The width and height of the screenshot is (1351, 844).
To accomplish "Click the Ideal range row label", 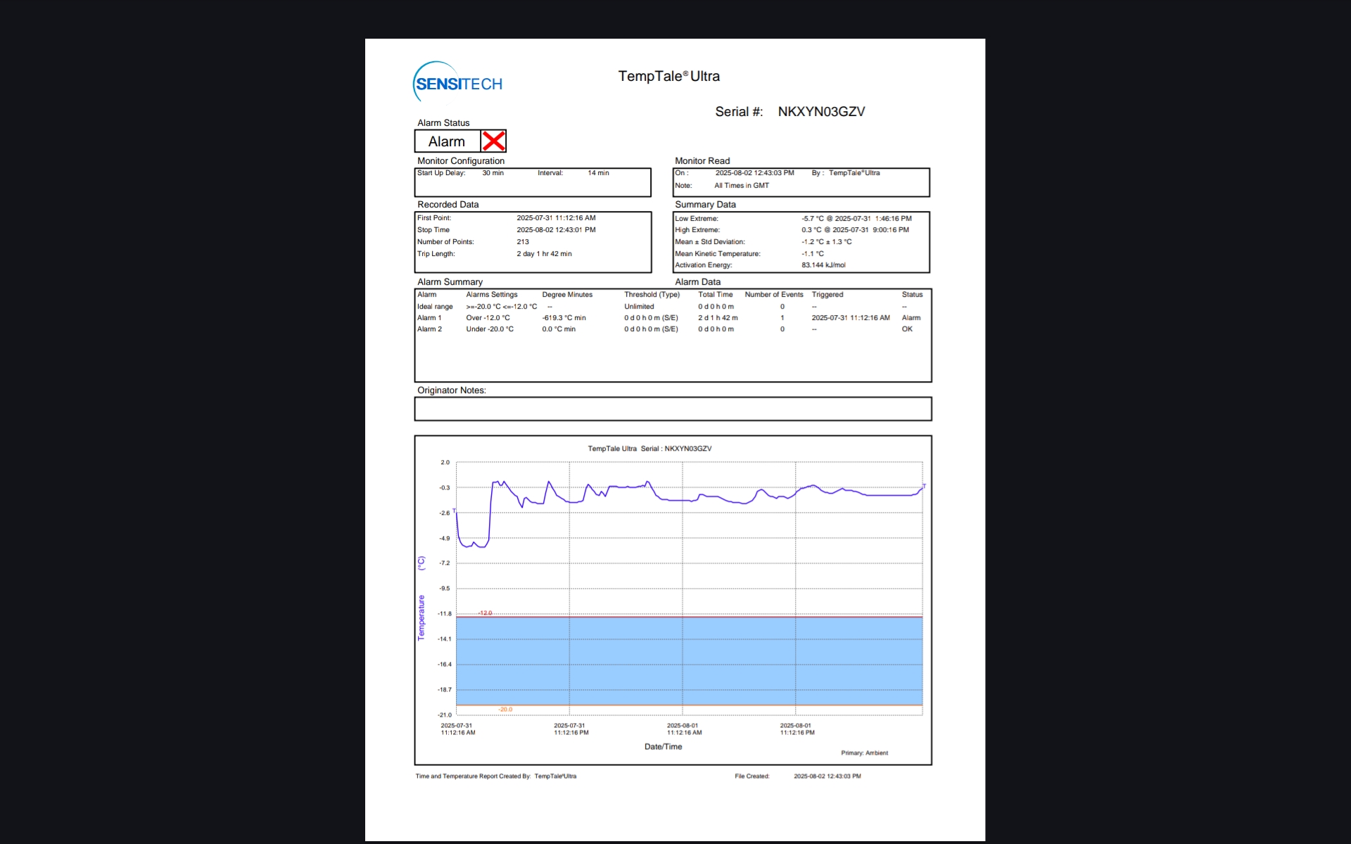I will click(x=435, y=307).
